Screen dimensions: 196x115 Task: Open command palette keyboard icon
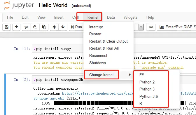(151, 27)
